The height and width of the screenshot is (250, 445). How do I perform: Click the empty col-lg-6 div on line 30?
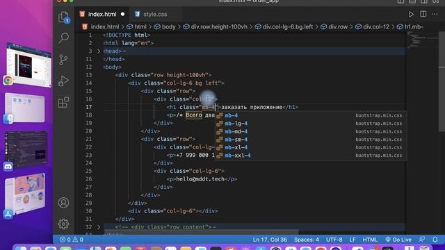coord(173,211)
